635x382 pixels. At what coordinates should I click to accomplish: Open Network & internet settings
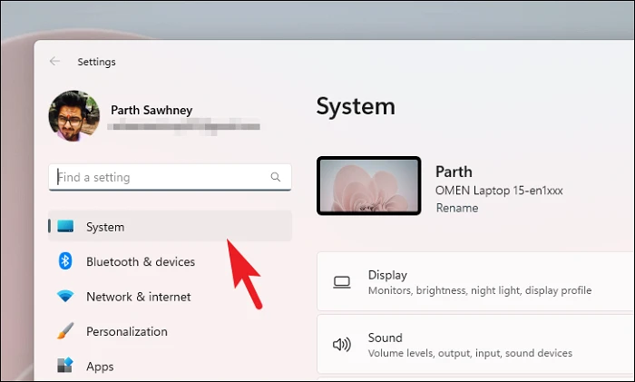tap(139, 297)
